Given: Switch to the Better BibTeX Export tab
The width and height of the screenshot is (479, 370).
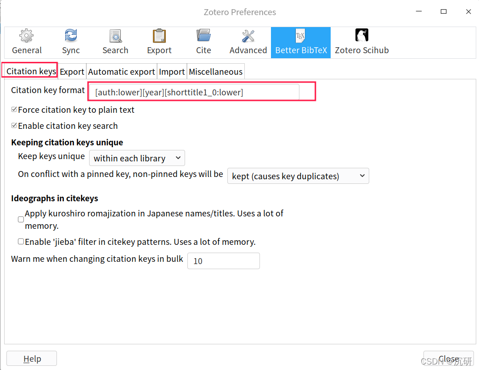Looking at the screenshot, I should click(72, 72).
